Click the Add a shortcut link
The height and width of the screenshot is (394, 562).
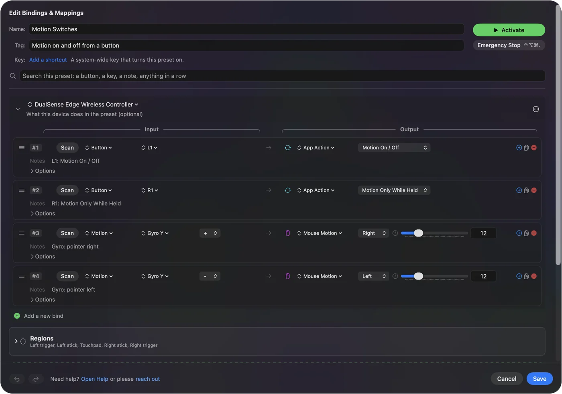pyautogui.click(x=48, y=60)
